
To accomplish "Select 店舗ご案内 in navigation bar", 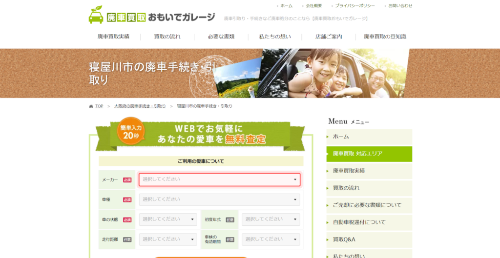I will (329, 37).
